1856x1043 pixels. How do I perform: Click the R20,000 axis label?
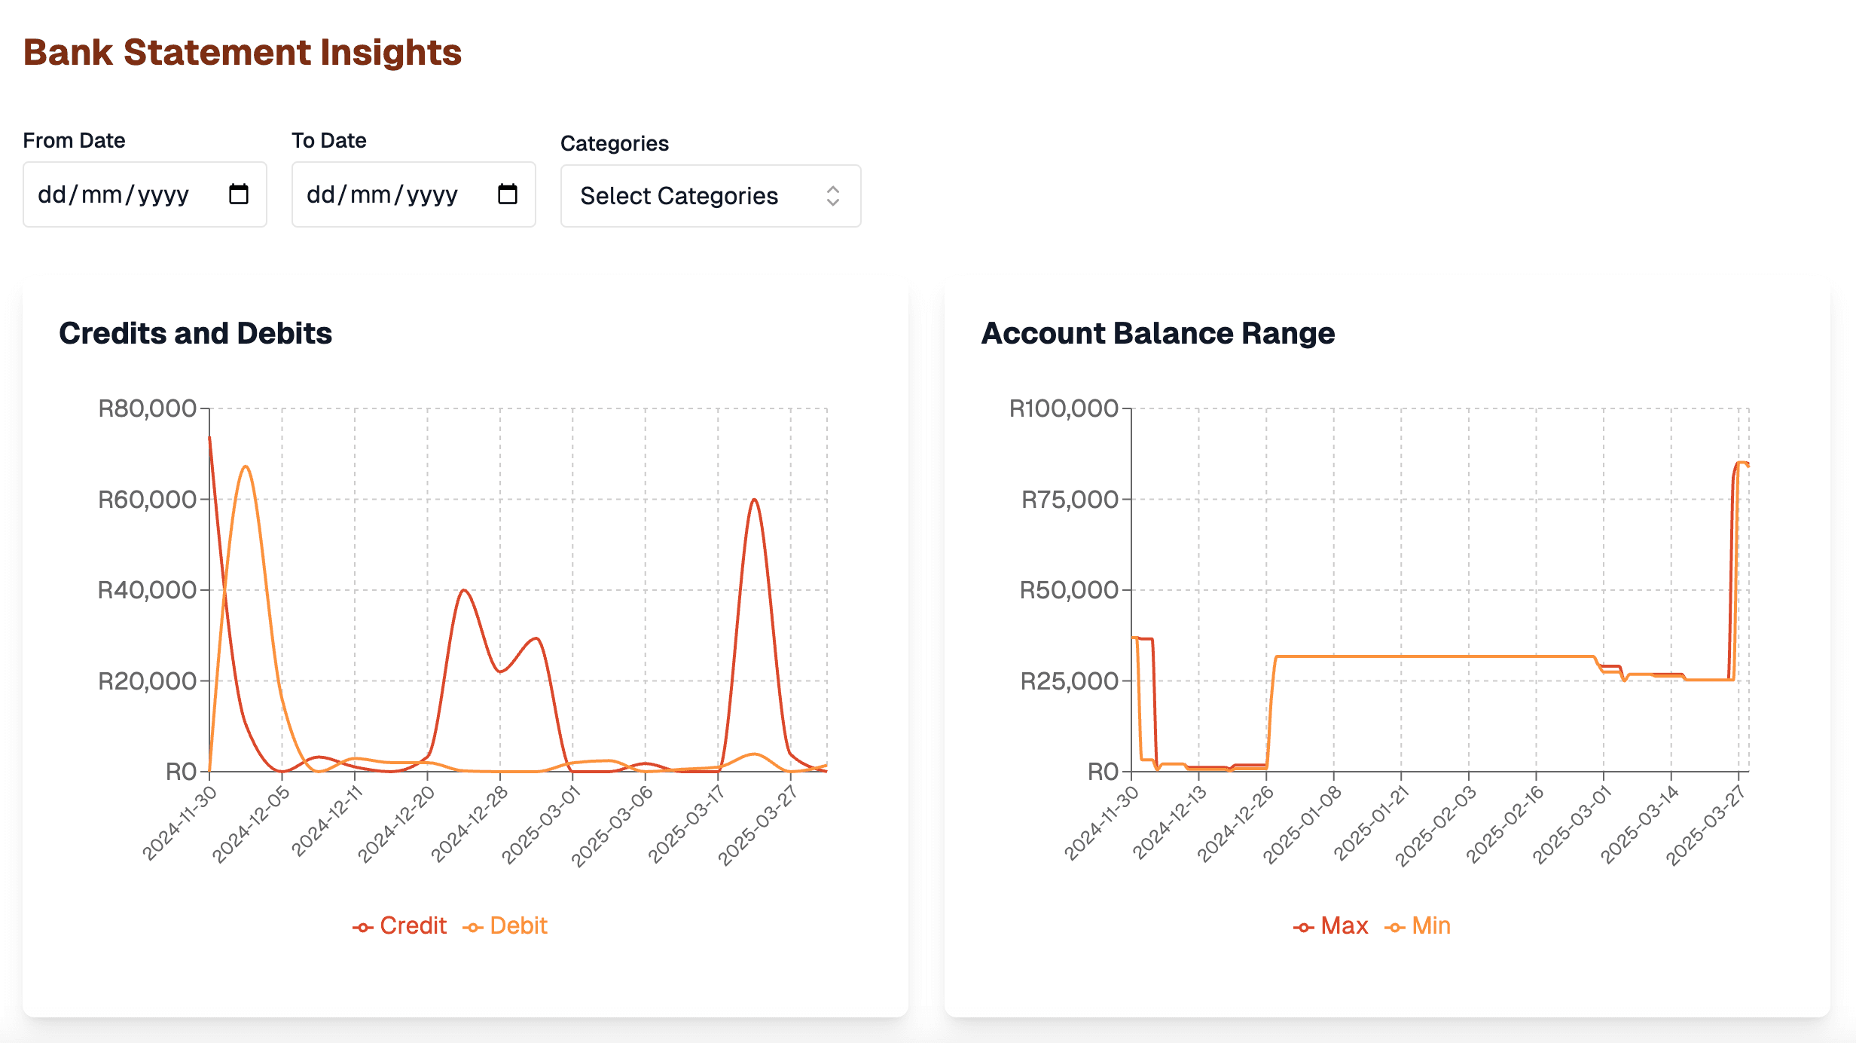click(148, 681)
